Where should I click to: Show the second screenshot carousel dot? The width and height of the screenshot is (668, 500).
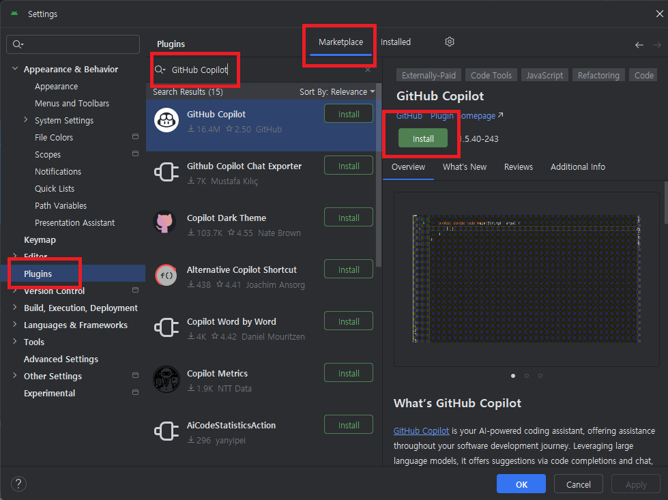point(527,376)
